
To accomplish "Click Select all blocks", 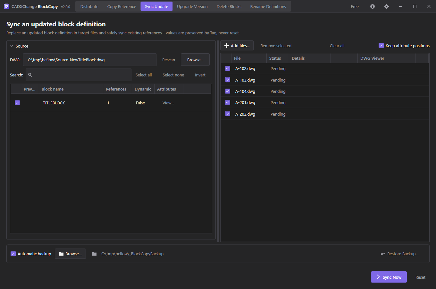I will coord(144,75).
